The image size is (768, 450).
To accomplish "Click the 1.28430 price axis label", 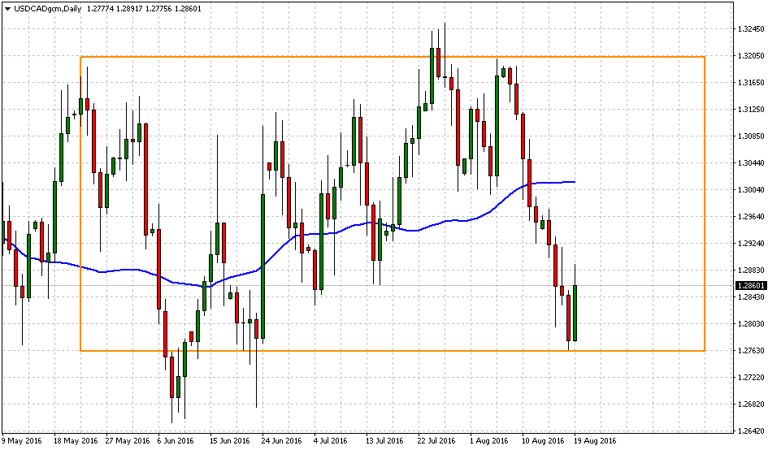I will (x=751, y=297).
